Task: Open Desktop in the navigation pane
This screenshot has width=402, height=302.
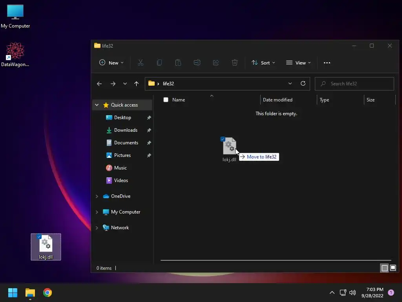Action: (x=122, y=118)
